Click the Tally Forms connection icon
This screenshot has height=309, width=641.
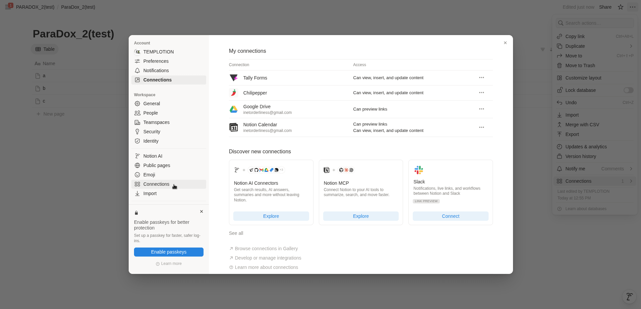234,78
